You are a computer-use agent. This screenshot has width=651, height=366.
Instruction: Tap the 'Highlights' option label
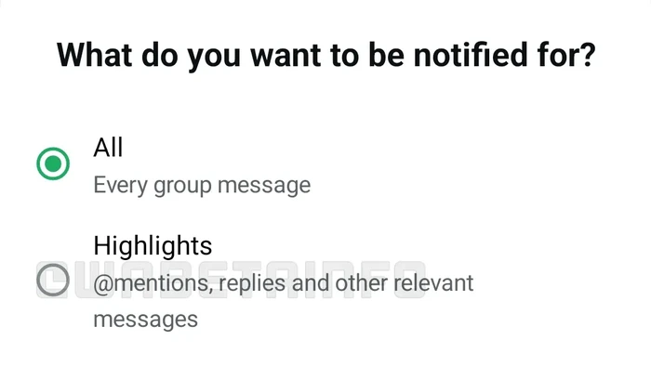coord(153,245)
